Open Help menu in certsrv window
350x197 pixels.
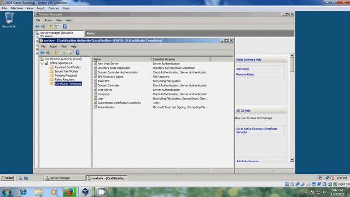click(73, 47)
